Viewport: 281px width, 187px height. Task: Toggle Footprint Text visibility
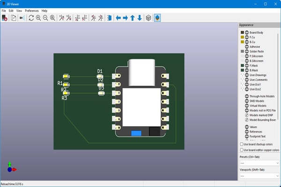(247, 137)
